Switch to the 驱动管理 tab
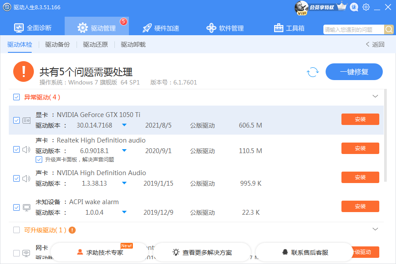396x264 pixels. tap(97, 26)
